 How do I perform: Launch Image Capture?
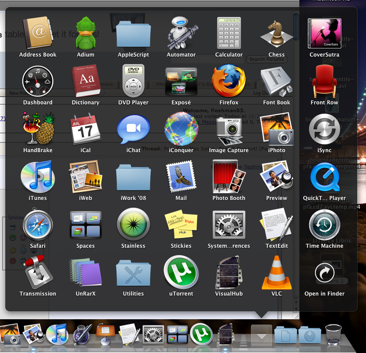[230, 131]
